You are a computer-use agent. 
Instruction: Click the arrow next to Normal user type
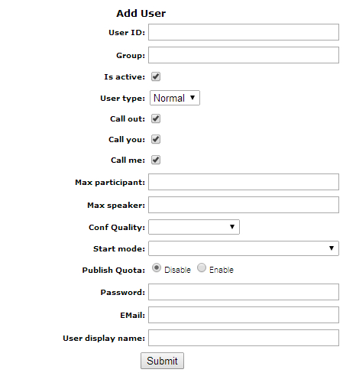pyautogui.click(x=193, y=98)
